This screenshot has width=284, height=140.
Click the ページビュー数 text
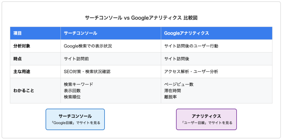click(179, 84)
